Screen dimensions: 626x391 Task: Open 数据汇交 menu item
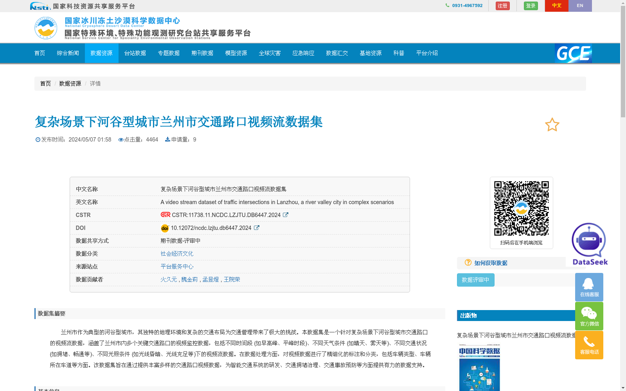click(x=337, y=53)
